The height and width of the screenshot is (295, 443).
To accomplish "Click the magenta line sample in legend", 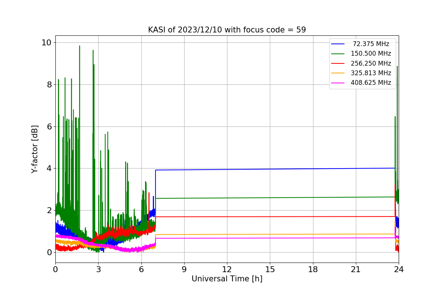I will pos(338,83).
